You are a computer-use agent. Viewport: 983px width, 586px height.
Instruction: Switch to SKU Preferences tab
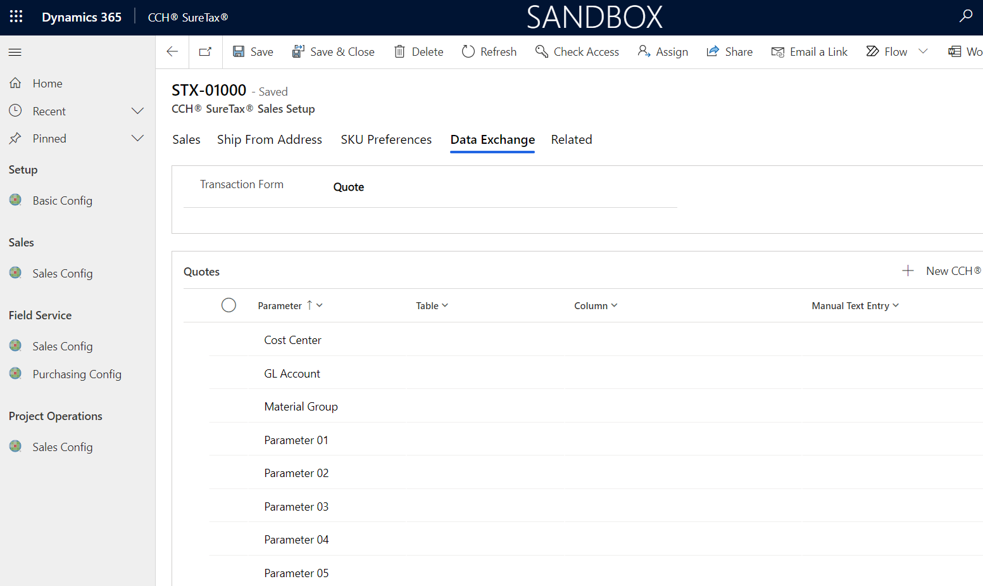386,139
